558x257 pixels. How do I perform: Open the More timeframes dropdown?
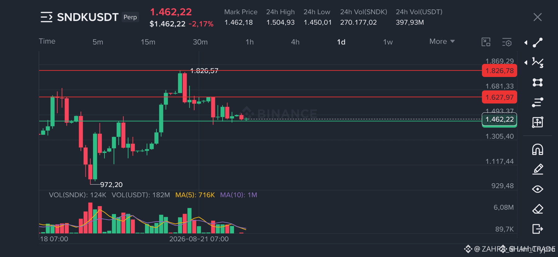pyautogui.click(x=442, y=41)
